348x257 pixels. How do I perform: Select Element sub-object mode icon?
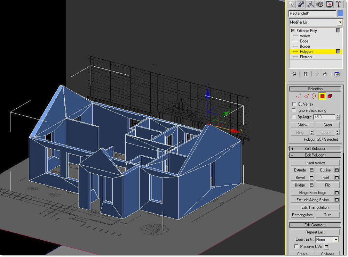point(330,96)
